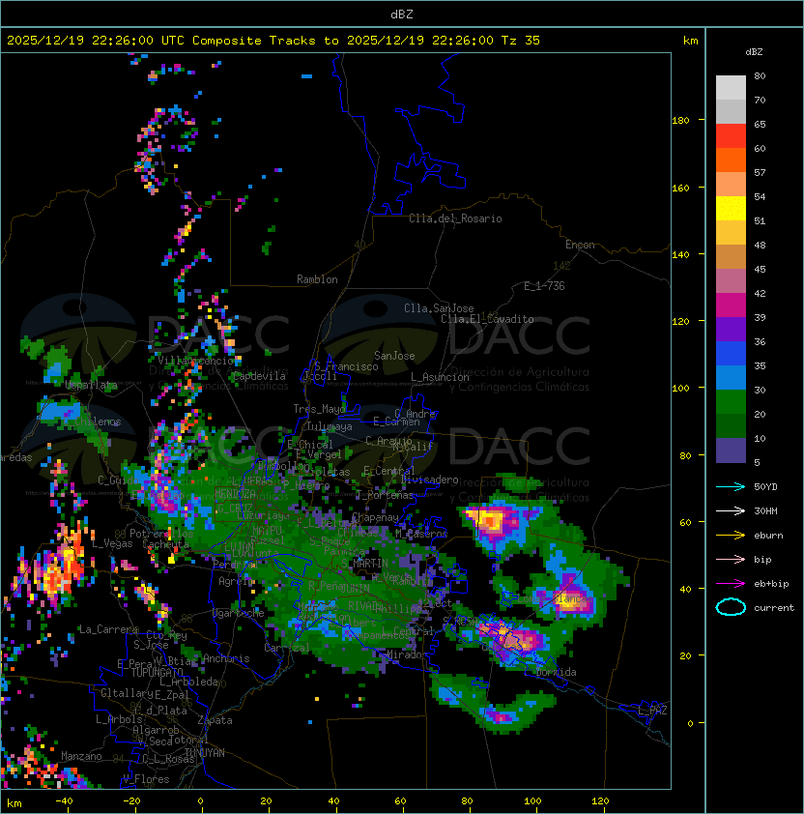Click the cyan 50YD arrow in legend
Viewport: 804px width, 814px height.
731,487
